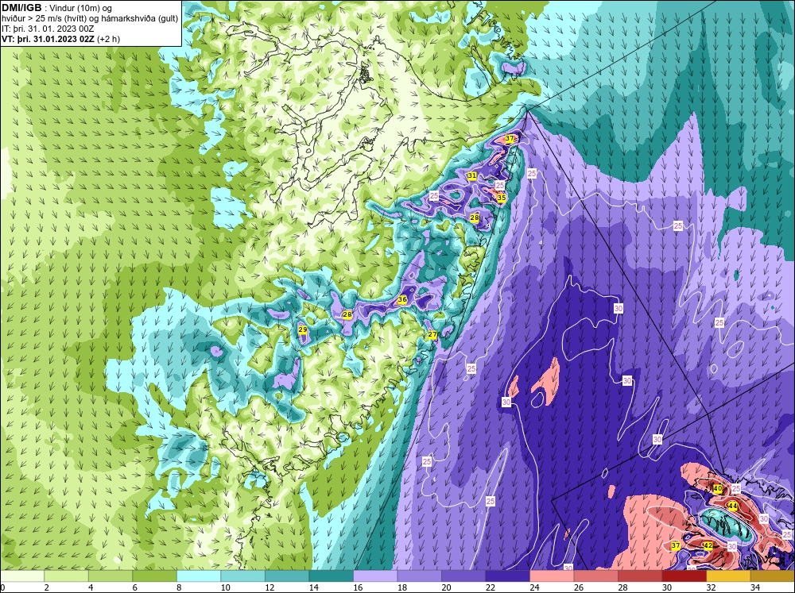
Task: Pick the 6–8 m/s olive green swatch
Action: 155,576
